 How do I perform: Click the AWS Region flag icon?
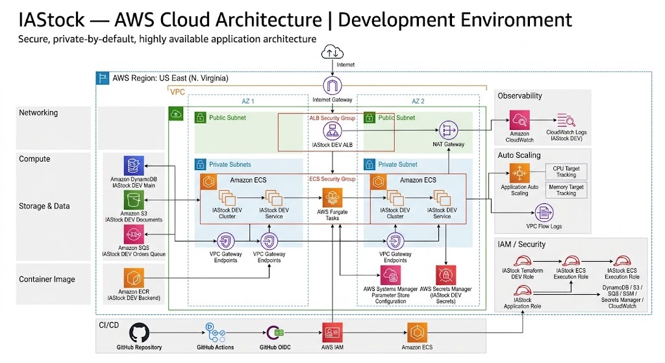pos(102,78)
